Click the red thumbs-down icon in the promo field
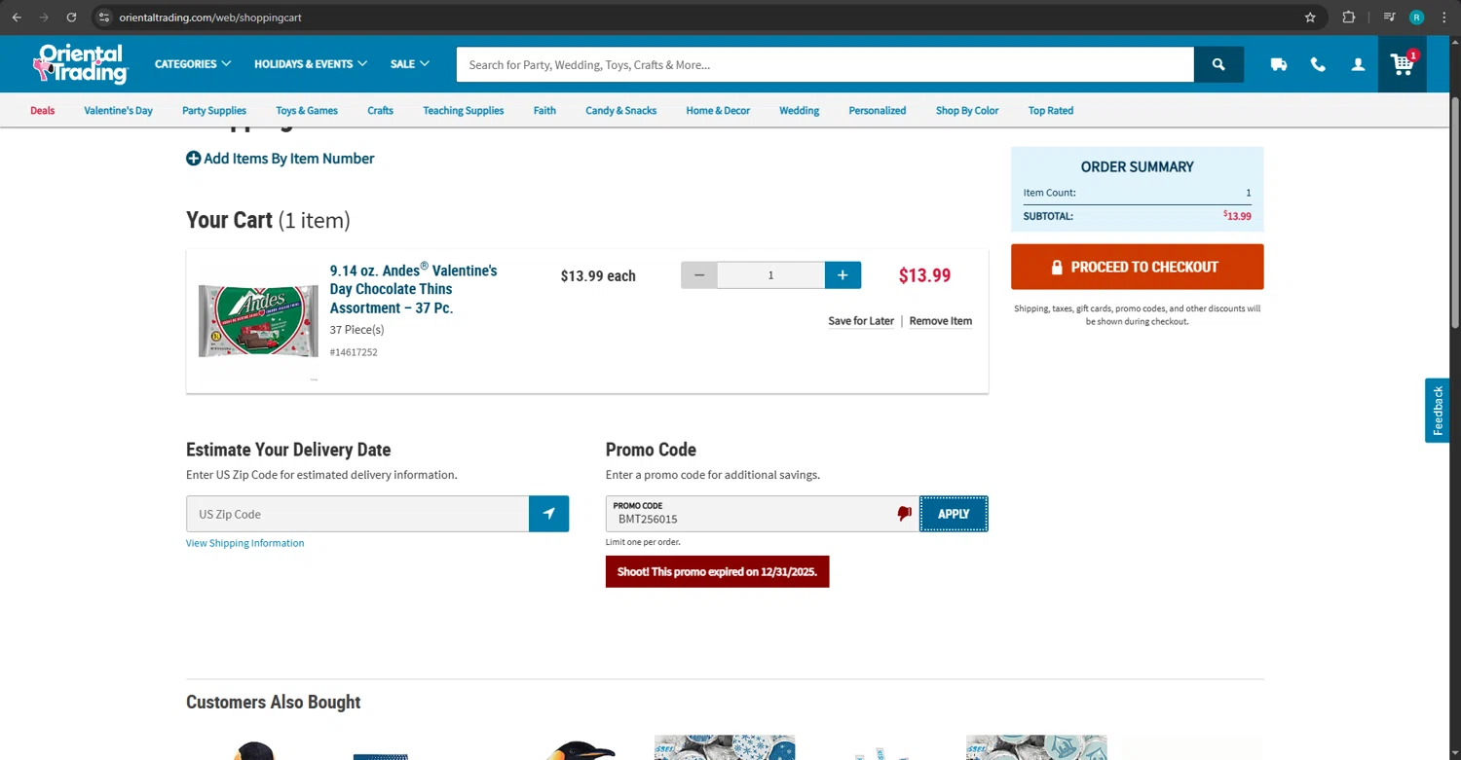Image resolution: width=1461 pixels, height=760 pixels. (905, 513)
